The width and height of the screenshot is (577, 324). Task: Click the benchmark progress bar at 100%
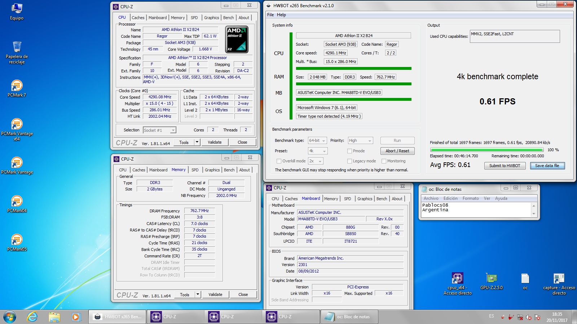pos(486,150)
